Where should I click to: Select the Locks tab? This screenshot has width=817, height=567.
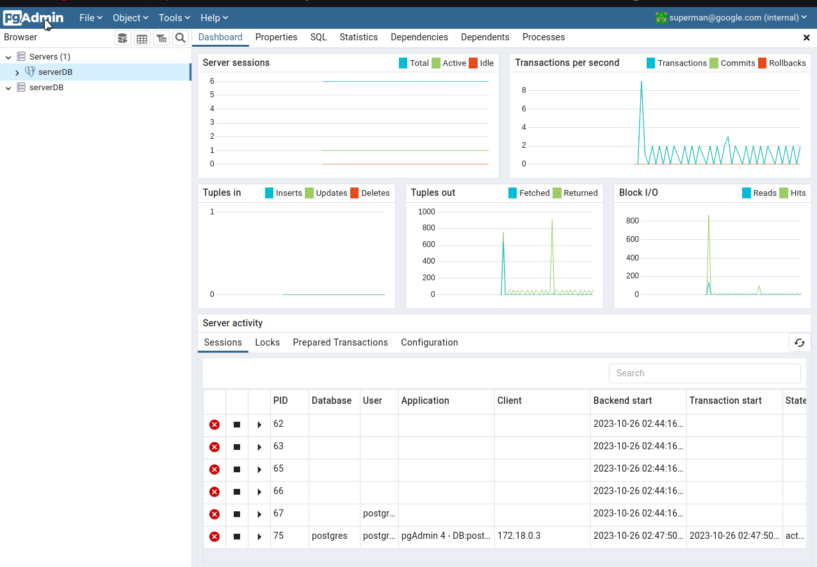pos(268,342)
